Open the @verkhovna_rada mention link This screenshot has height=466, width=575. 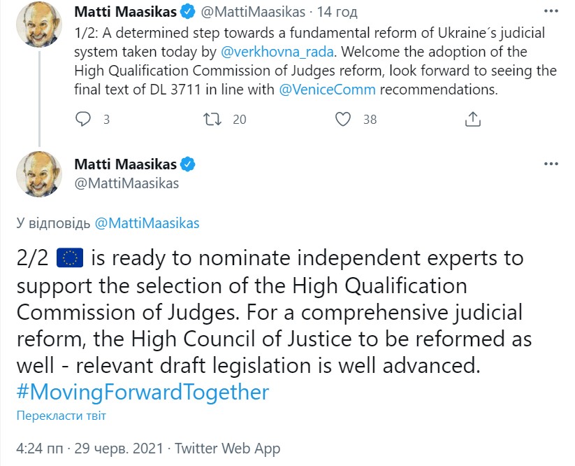click(277, 52)
